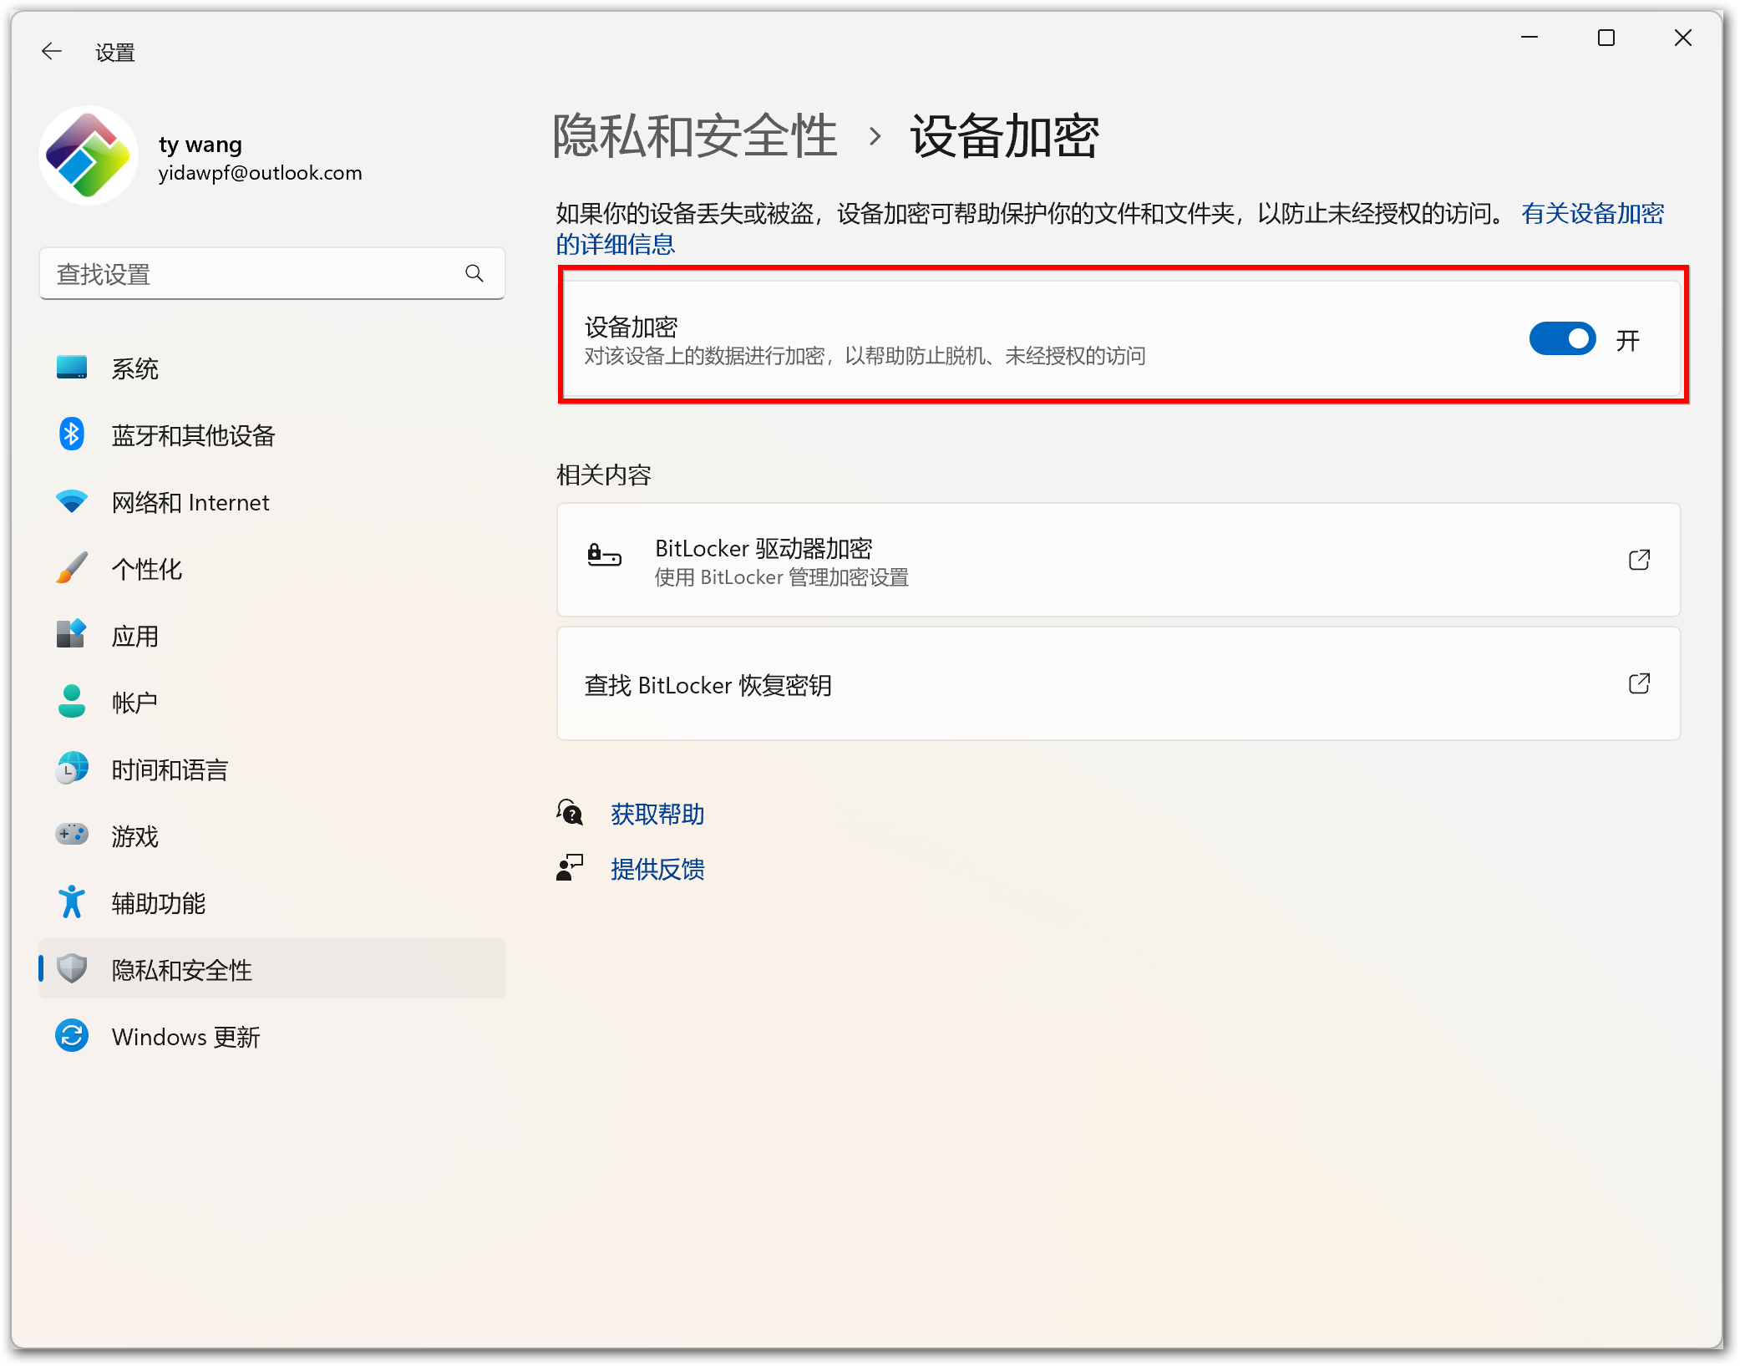Click the breadcrumb chevron separator

[x=875, y=136]
